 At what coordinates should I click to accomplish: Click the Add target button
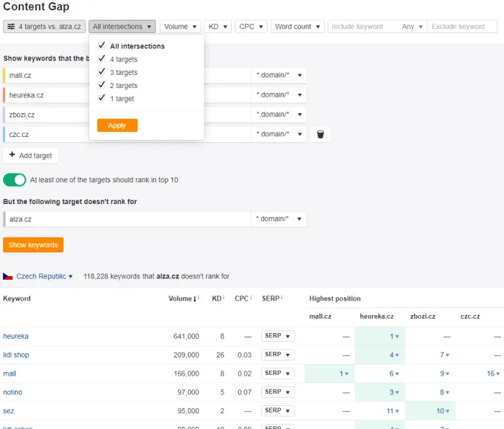point(30,156)
